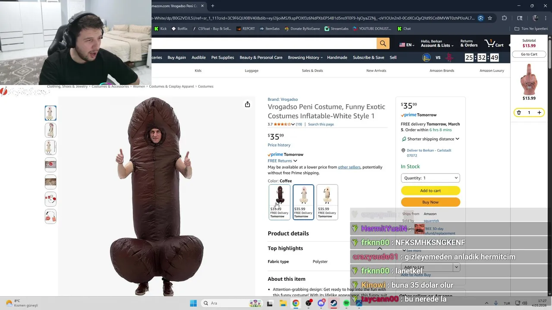Click the share icon above product image

coord(248,104)
